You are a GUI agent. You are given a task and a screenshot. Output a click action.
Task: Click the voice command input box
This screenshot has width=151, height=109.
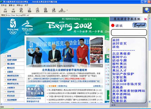129,33
